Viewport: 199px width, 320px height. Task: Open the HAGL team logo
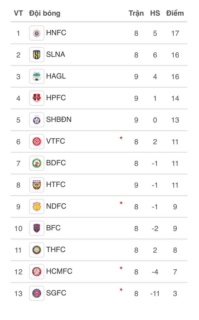[x=37, y=76]
